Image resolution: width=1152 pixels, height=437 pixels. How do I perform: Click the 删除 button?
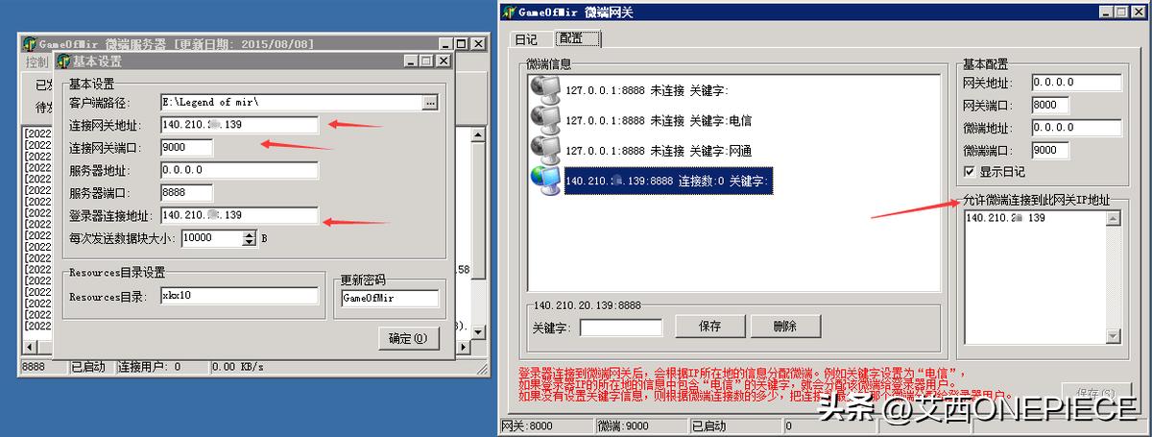click(785, 327)
